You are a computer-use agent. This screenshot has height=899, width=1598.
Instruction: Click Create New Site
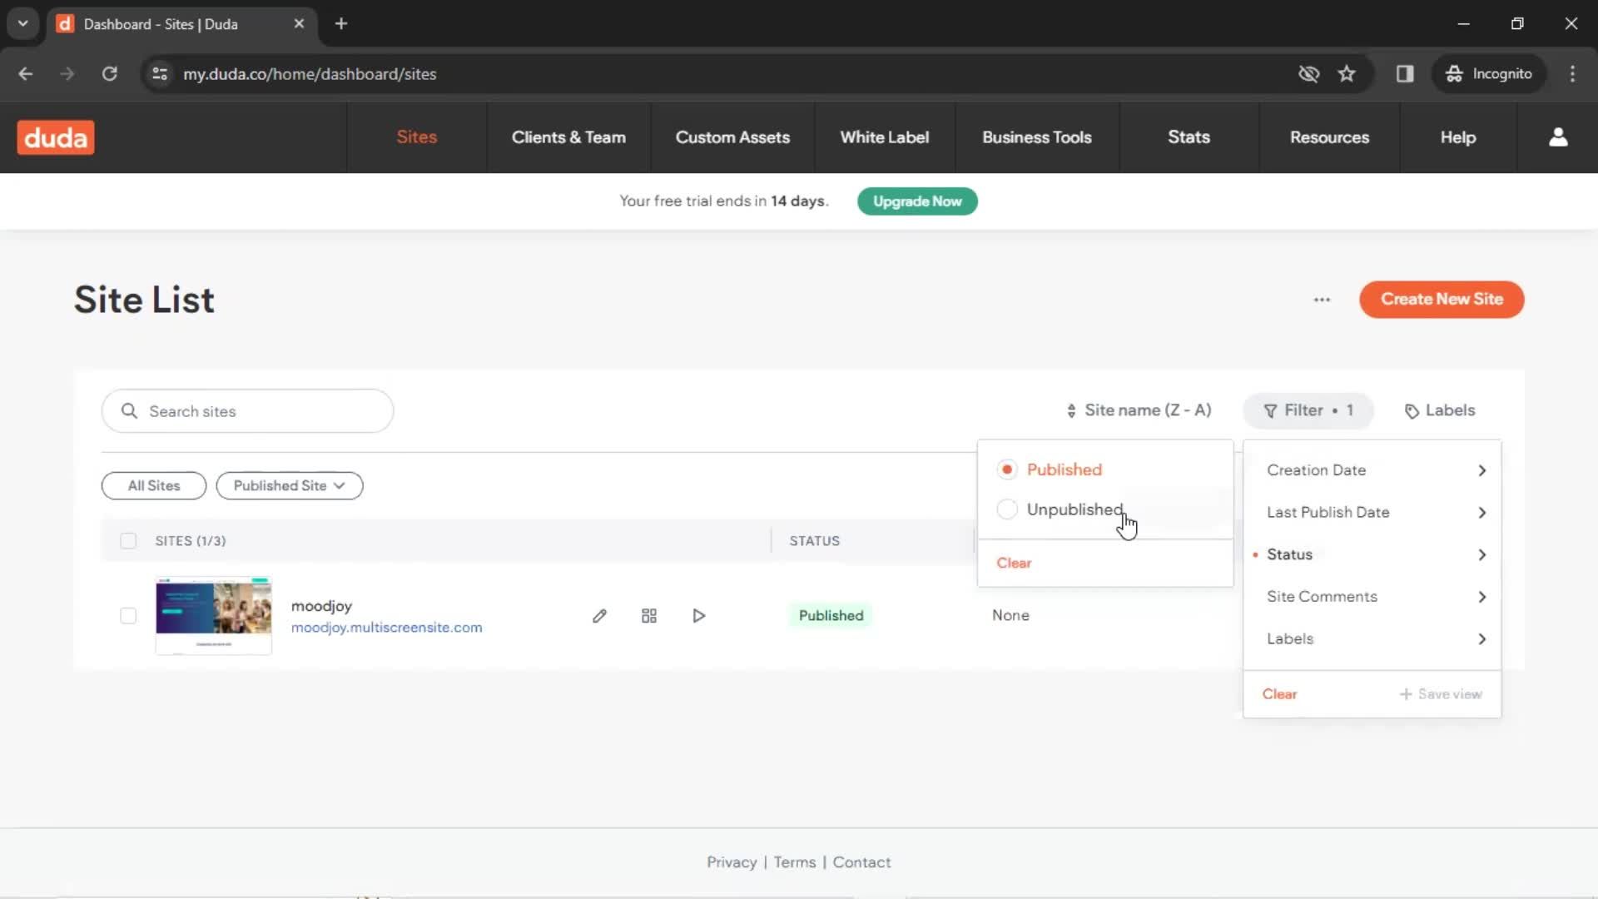click(x=1442, y=300)
